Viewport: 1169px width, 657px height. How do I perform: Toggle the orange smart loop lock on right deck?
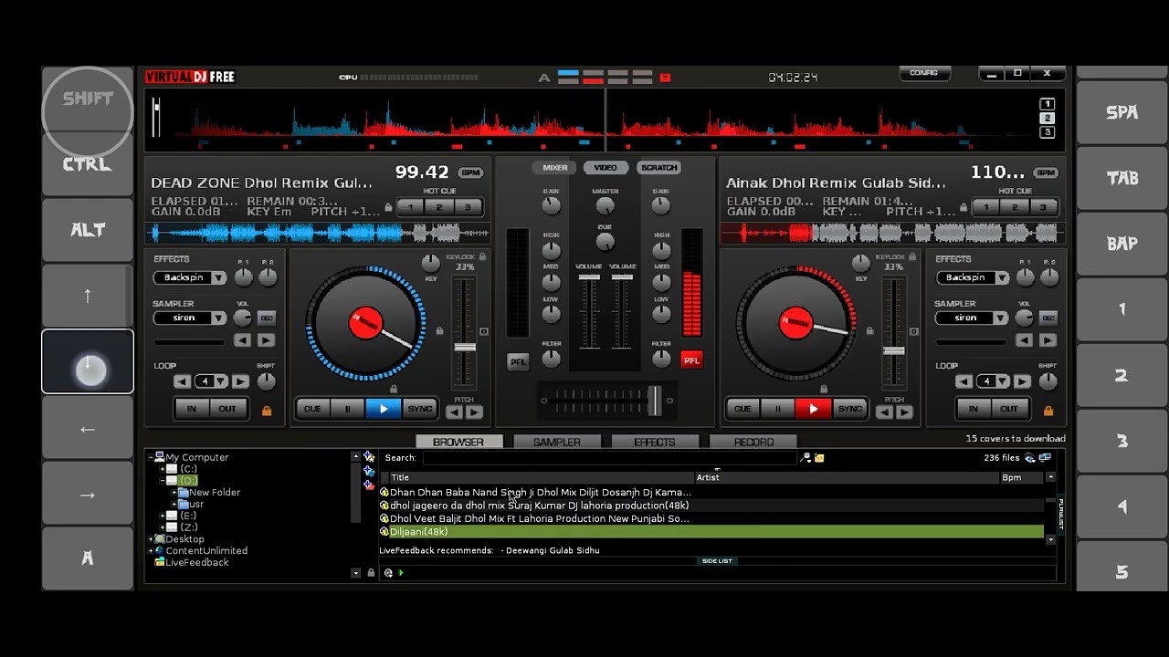pyautogui.click(x=1048, y=411)
